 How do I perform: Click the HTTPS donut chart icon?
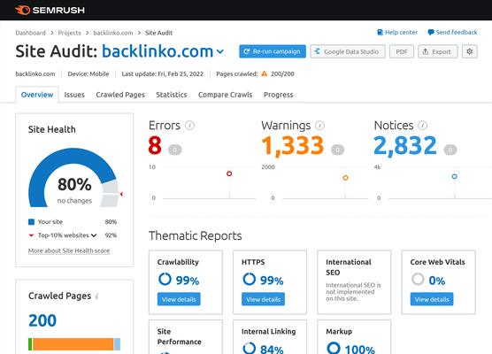(x=250, y=279)
